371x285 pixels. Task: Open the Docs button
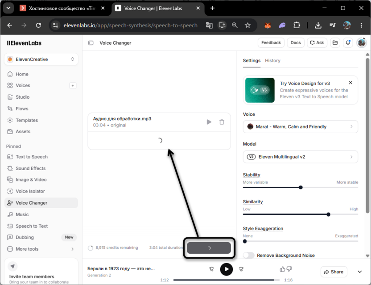[x=296, y=43]
